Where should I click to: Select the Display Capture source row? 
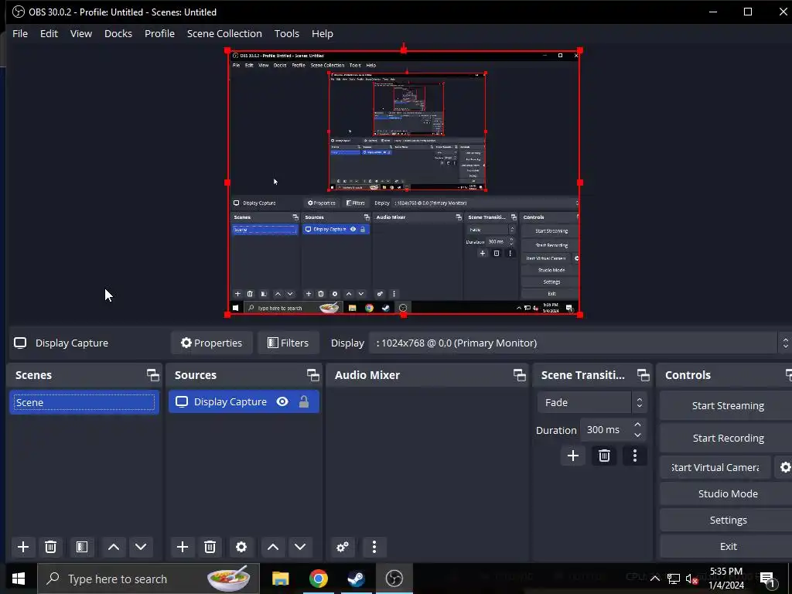point(244,401)
